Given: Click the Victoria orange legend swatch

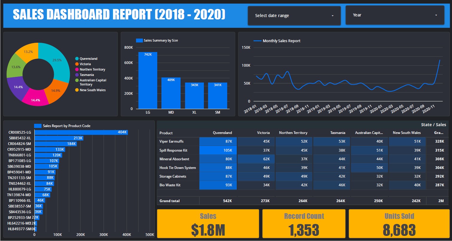Looking at the screenshot, I should pyautogui.click(x=77, y=64).
